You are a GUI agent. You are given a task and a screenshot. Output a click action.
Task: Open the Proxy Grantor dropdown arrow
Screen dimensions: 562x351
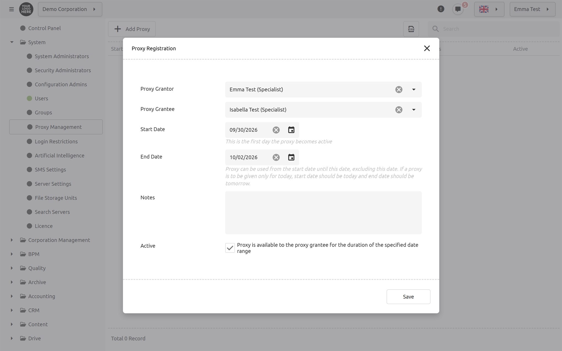pos(414,90)
